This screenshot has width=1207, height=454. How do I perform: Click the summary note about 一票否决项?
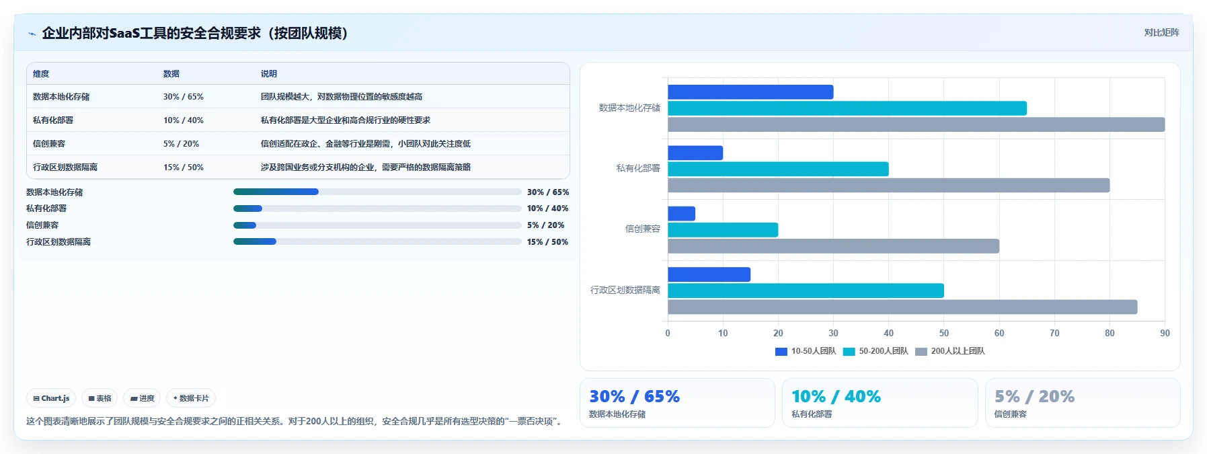click(295, 421)
